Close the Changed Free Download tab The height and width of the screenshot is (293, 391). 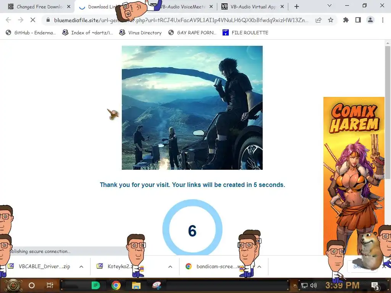tap(69, 7)
